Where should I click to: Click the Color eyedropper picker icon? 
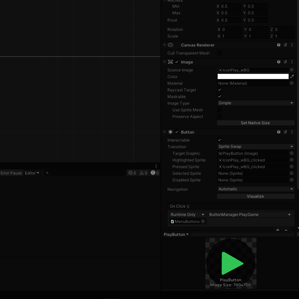[x=292, y=77]
